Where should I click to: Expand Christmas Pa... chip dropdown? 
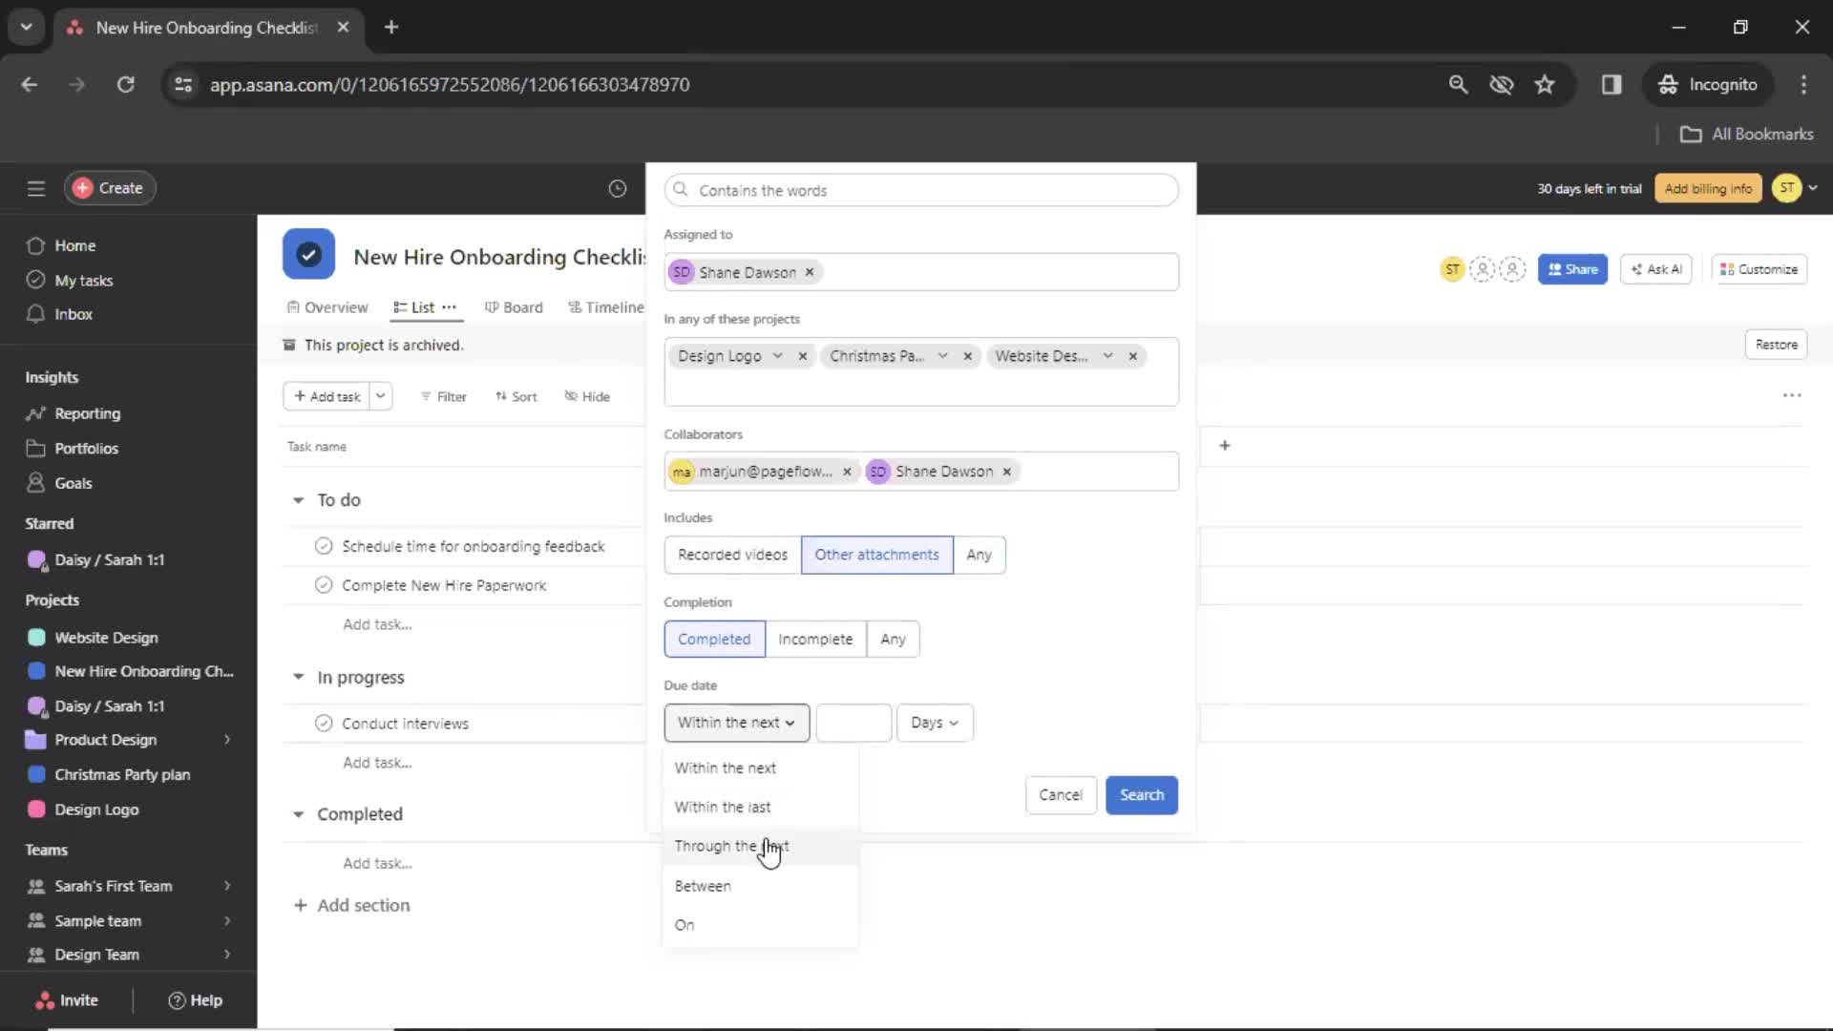tap(943, 356)
